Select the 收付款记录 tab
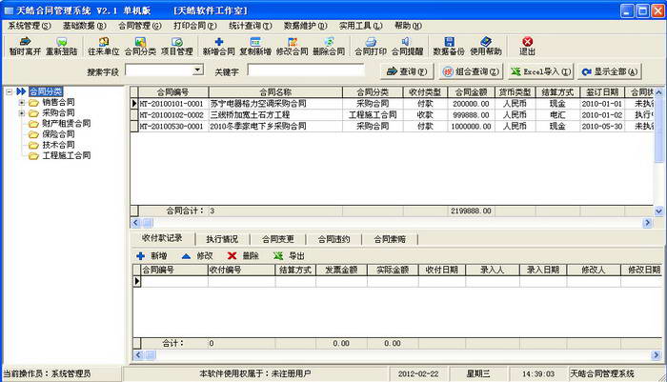 click(162, 238)
